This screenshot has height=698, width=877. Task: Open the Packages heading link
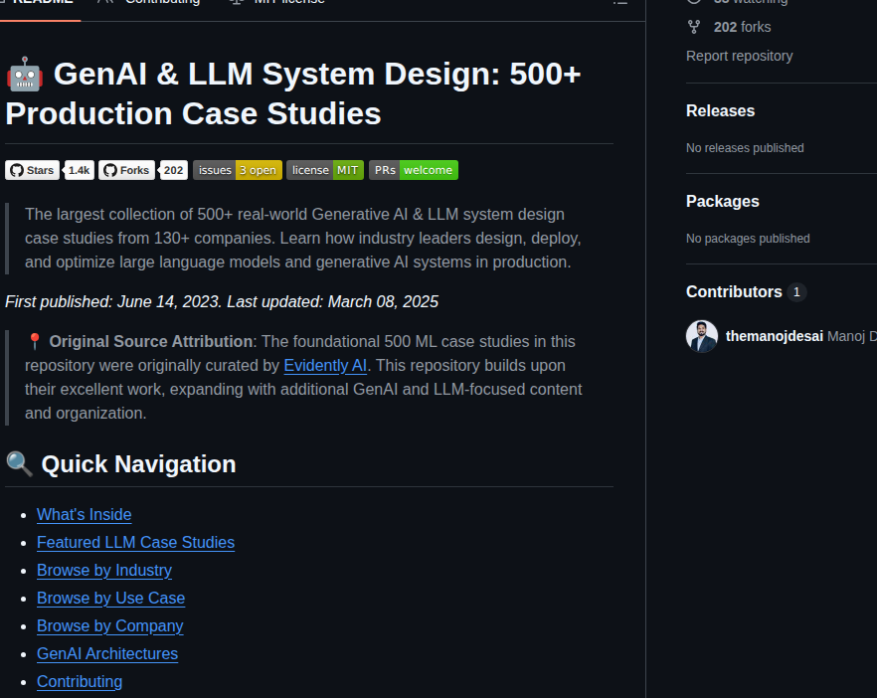pyautogui.click(x=723, y=201)
